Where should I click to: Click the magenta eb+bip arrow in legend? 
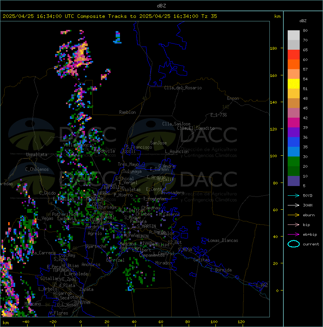point(293,235)
